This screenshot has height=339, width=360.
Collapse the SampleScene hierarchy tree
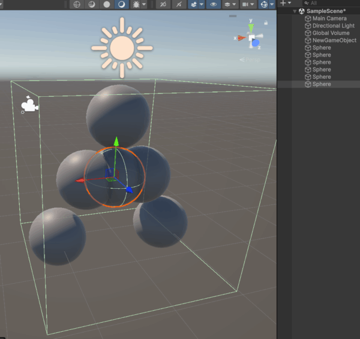point(295,11)
